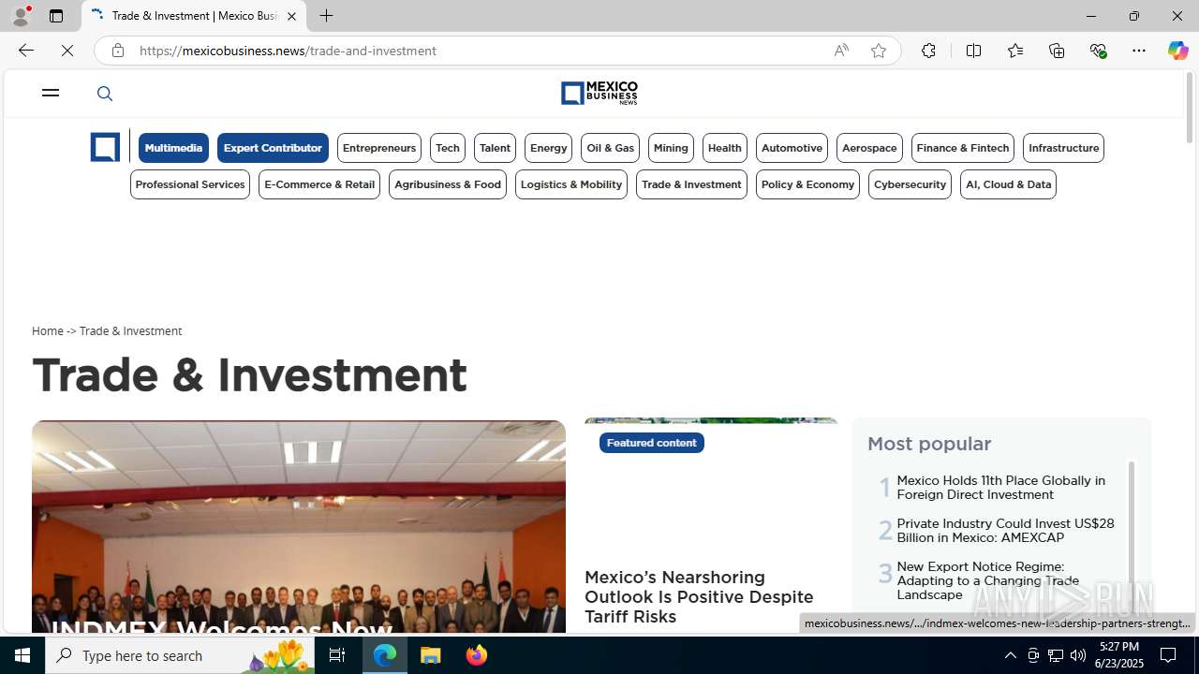Viewport: 1199px width, 674px height.
Task: Open the hamburger menu icon
Action: pos(51,93)
